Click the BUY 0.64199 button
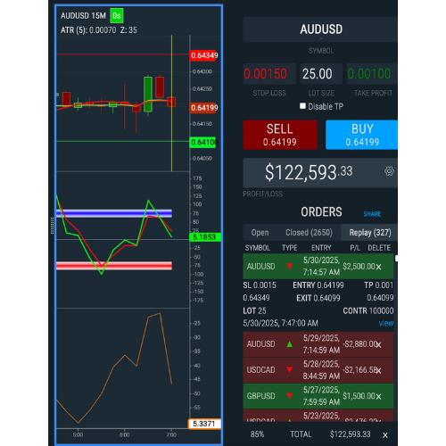The image size is (446, 446). click(x=361, y=135)
